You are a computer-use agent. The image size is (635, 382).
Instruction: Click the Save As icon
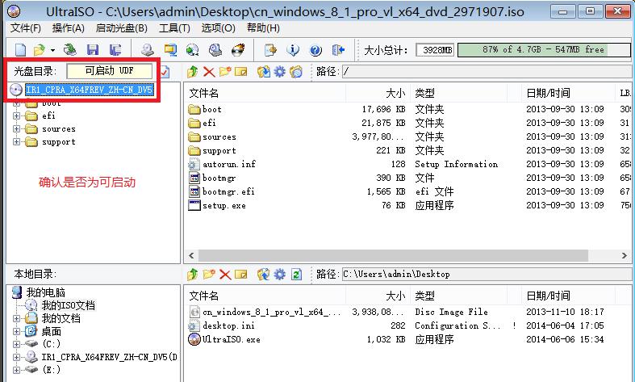click(x=115, y=50)
